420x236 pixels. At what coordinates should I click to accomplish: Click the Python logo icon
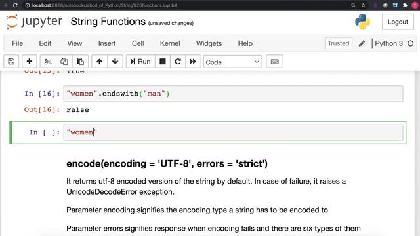(362, 22)
